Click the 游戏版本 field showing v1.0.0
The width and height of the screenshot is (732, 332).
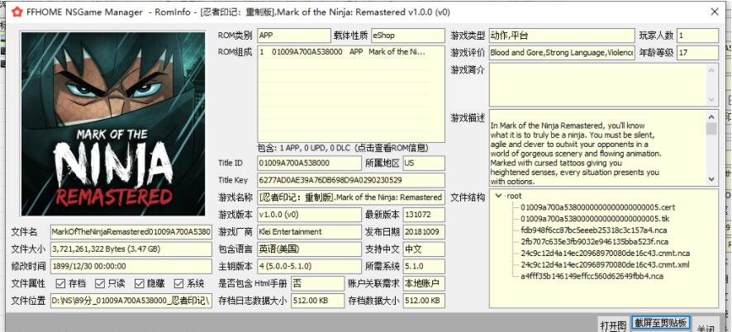coord(309,215)
